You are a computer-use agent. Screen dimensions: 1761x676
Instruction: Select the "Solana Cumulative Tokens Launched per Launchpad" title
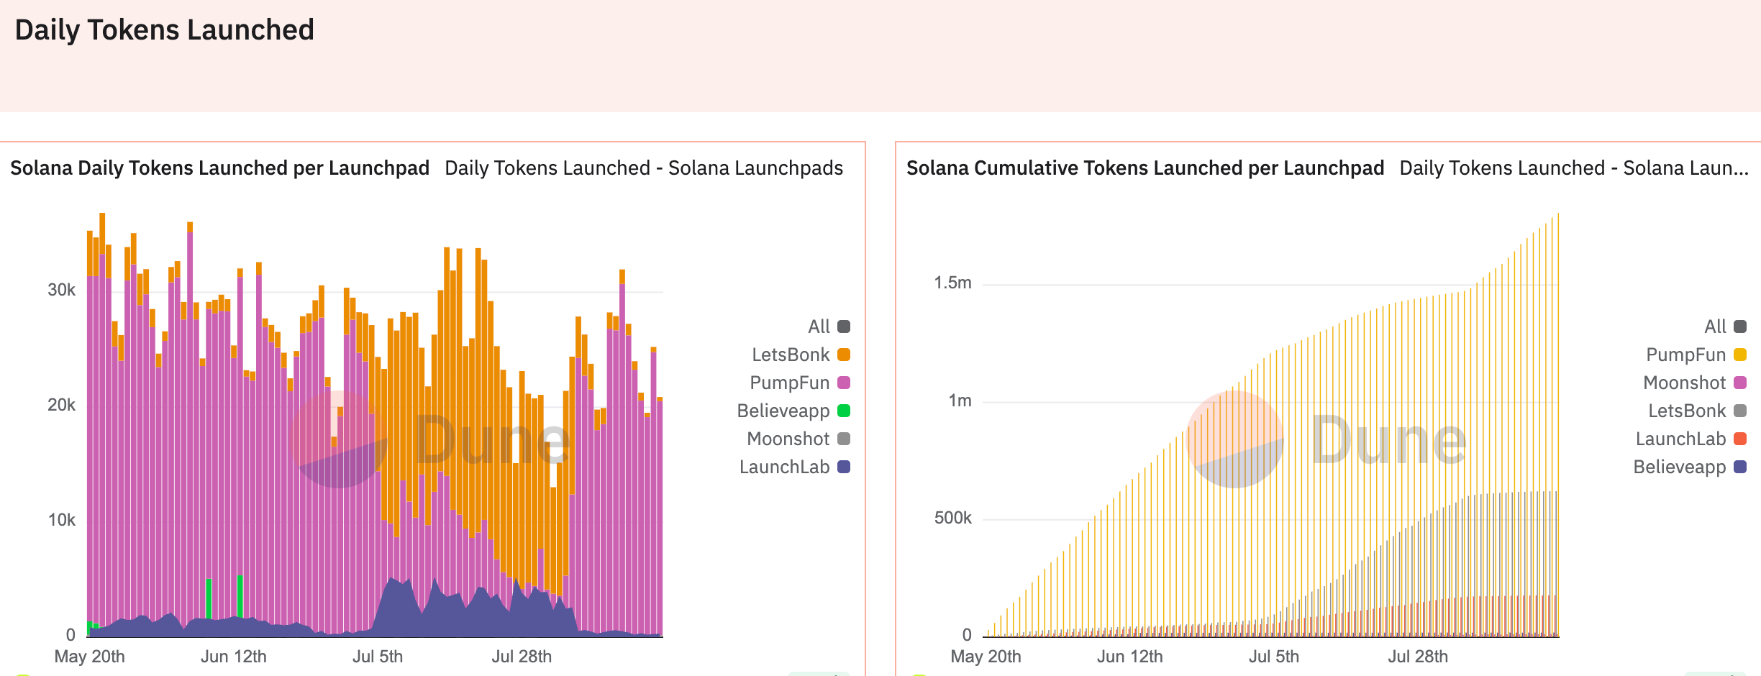click(x=1145, y=168)
